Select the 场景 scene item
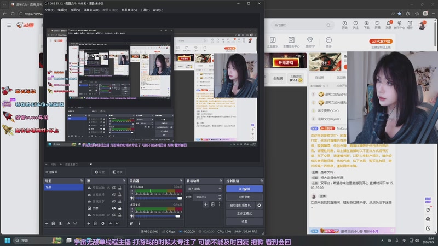The height and width of the screenshot is (246, 438). pyautogui.click(x=64, y=187)
